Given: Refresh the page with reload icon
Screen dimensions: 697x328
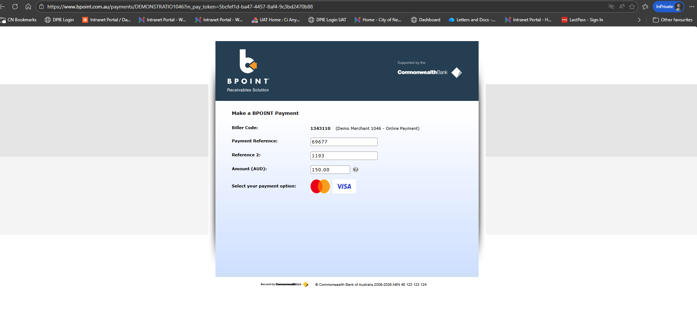Looking at the screenshot, I should click(15, 7).
